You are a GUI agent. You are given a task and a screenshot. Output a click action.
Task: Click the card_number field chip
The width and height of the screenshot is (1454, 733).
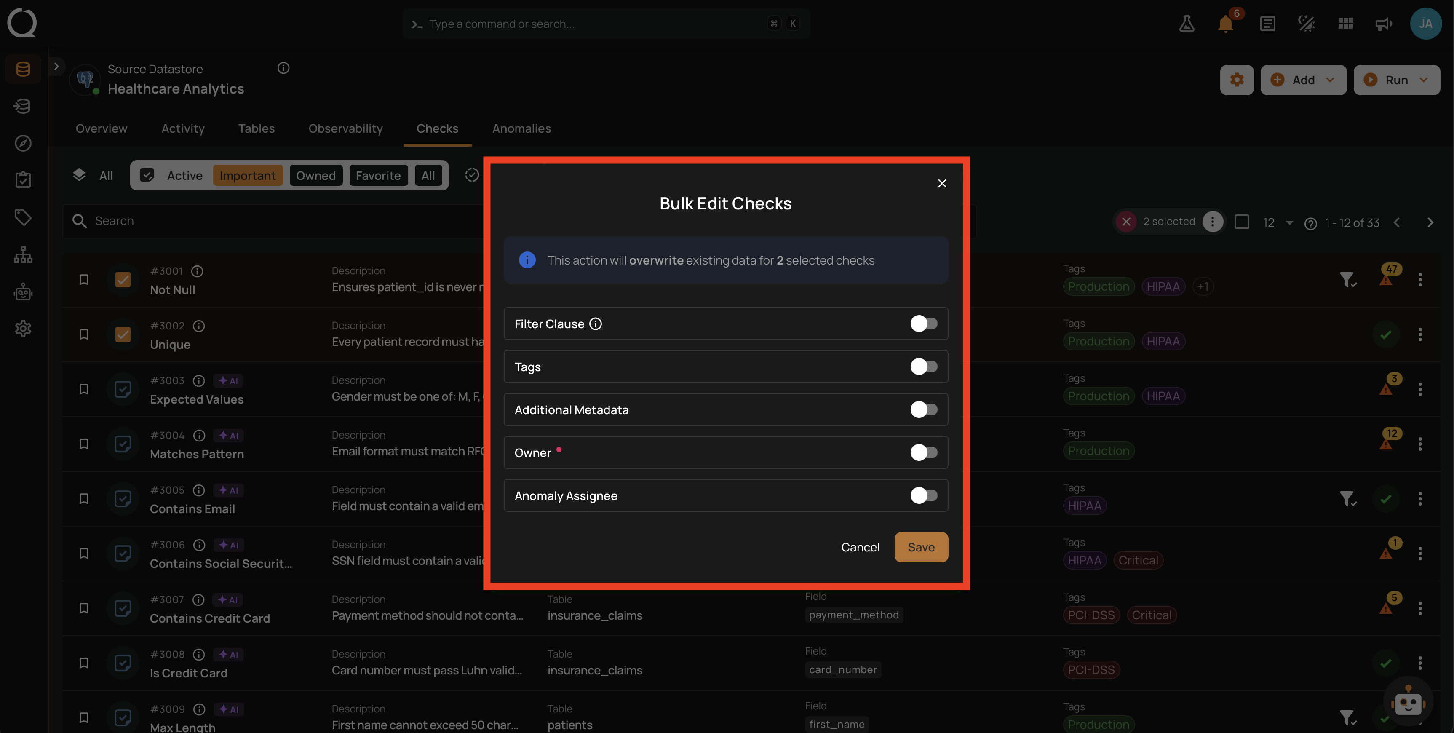(843, 670)
